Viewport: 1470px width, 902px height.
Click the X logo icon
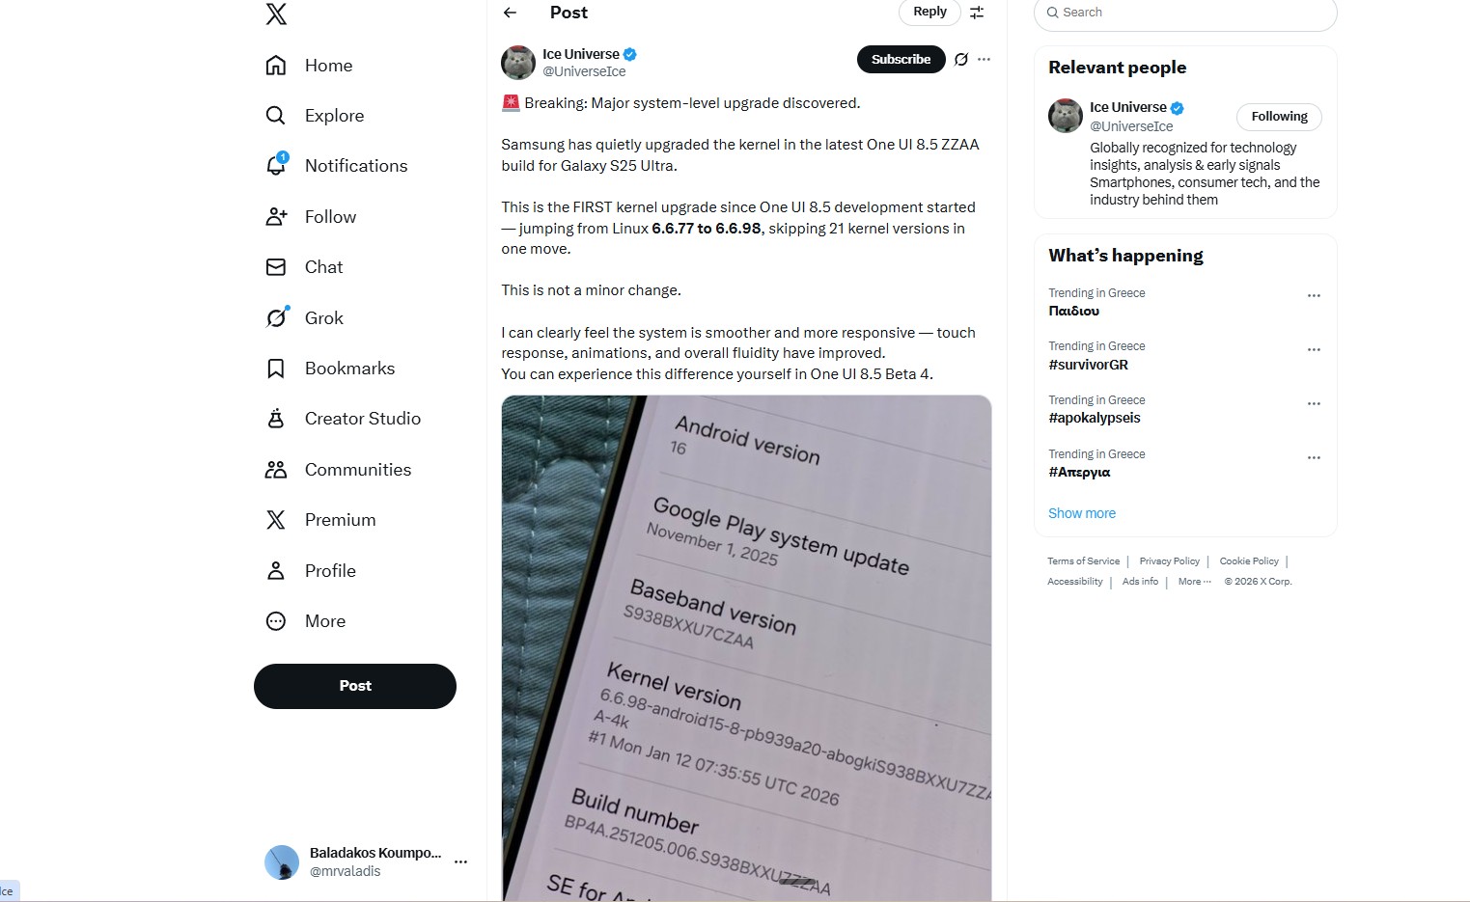tap(276, 14)
